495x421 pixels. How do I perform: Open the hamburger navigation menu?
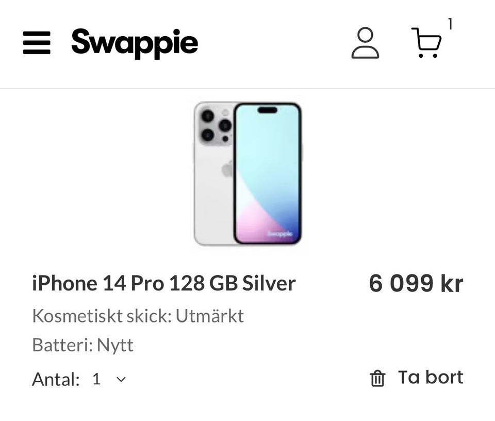click(x=37, y=43)
